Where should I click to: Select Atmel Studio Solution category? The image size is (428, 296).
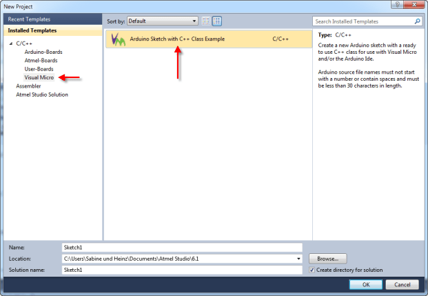click(x=42, y=95)
